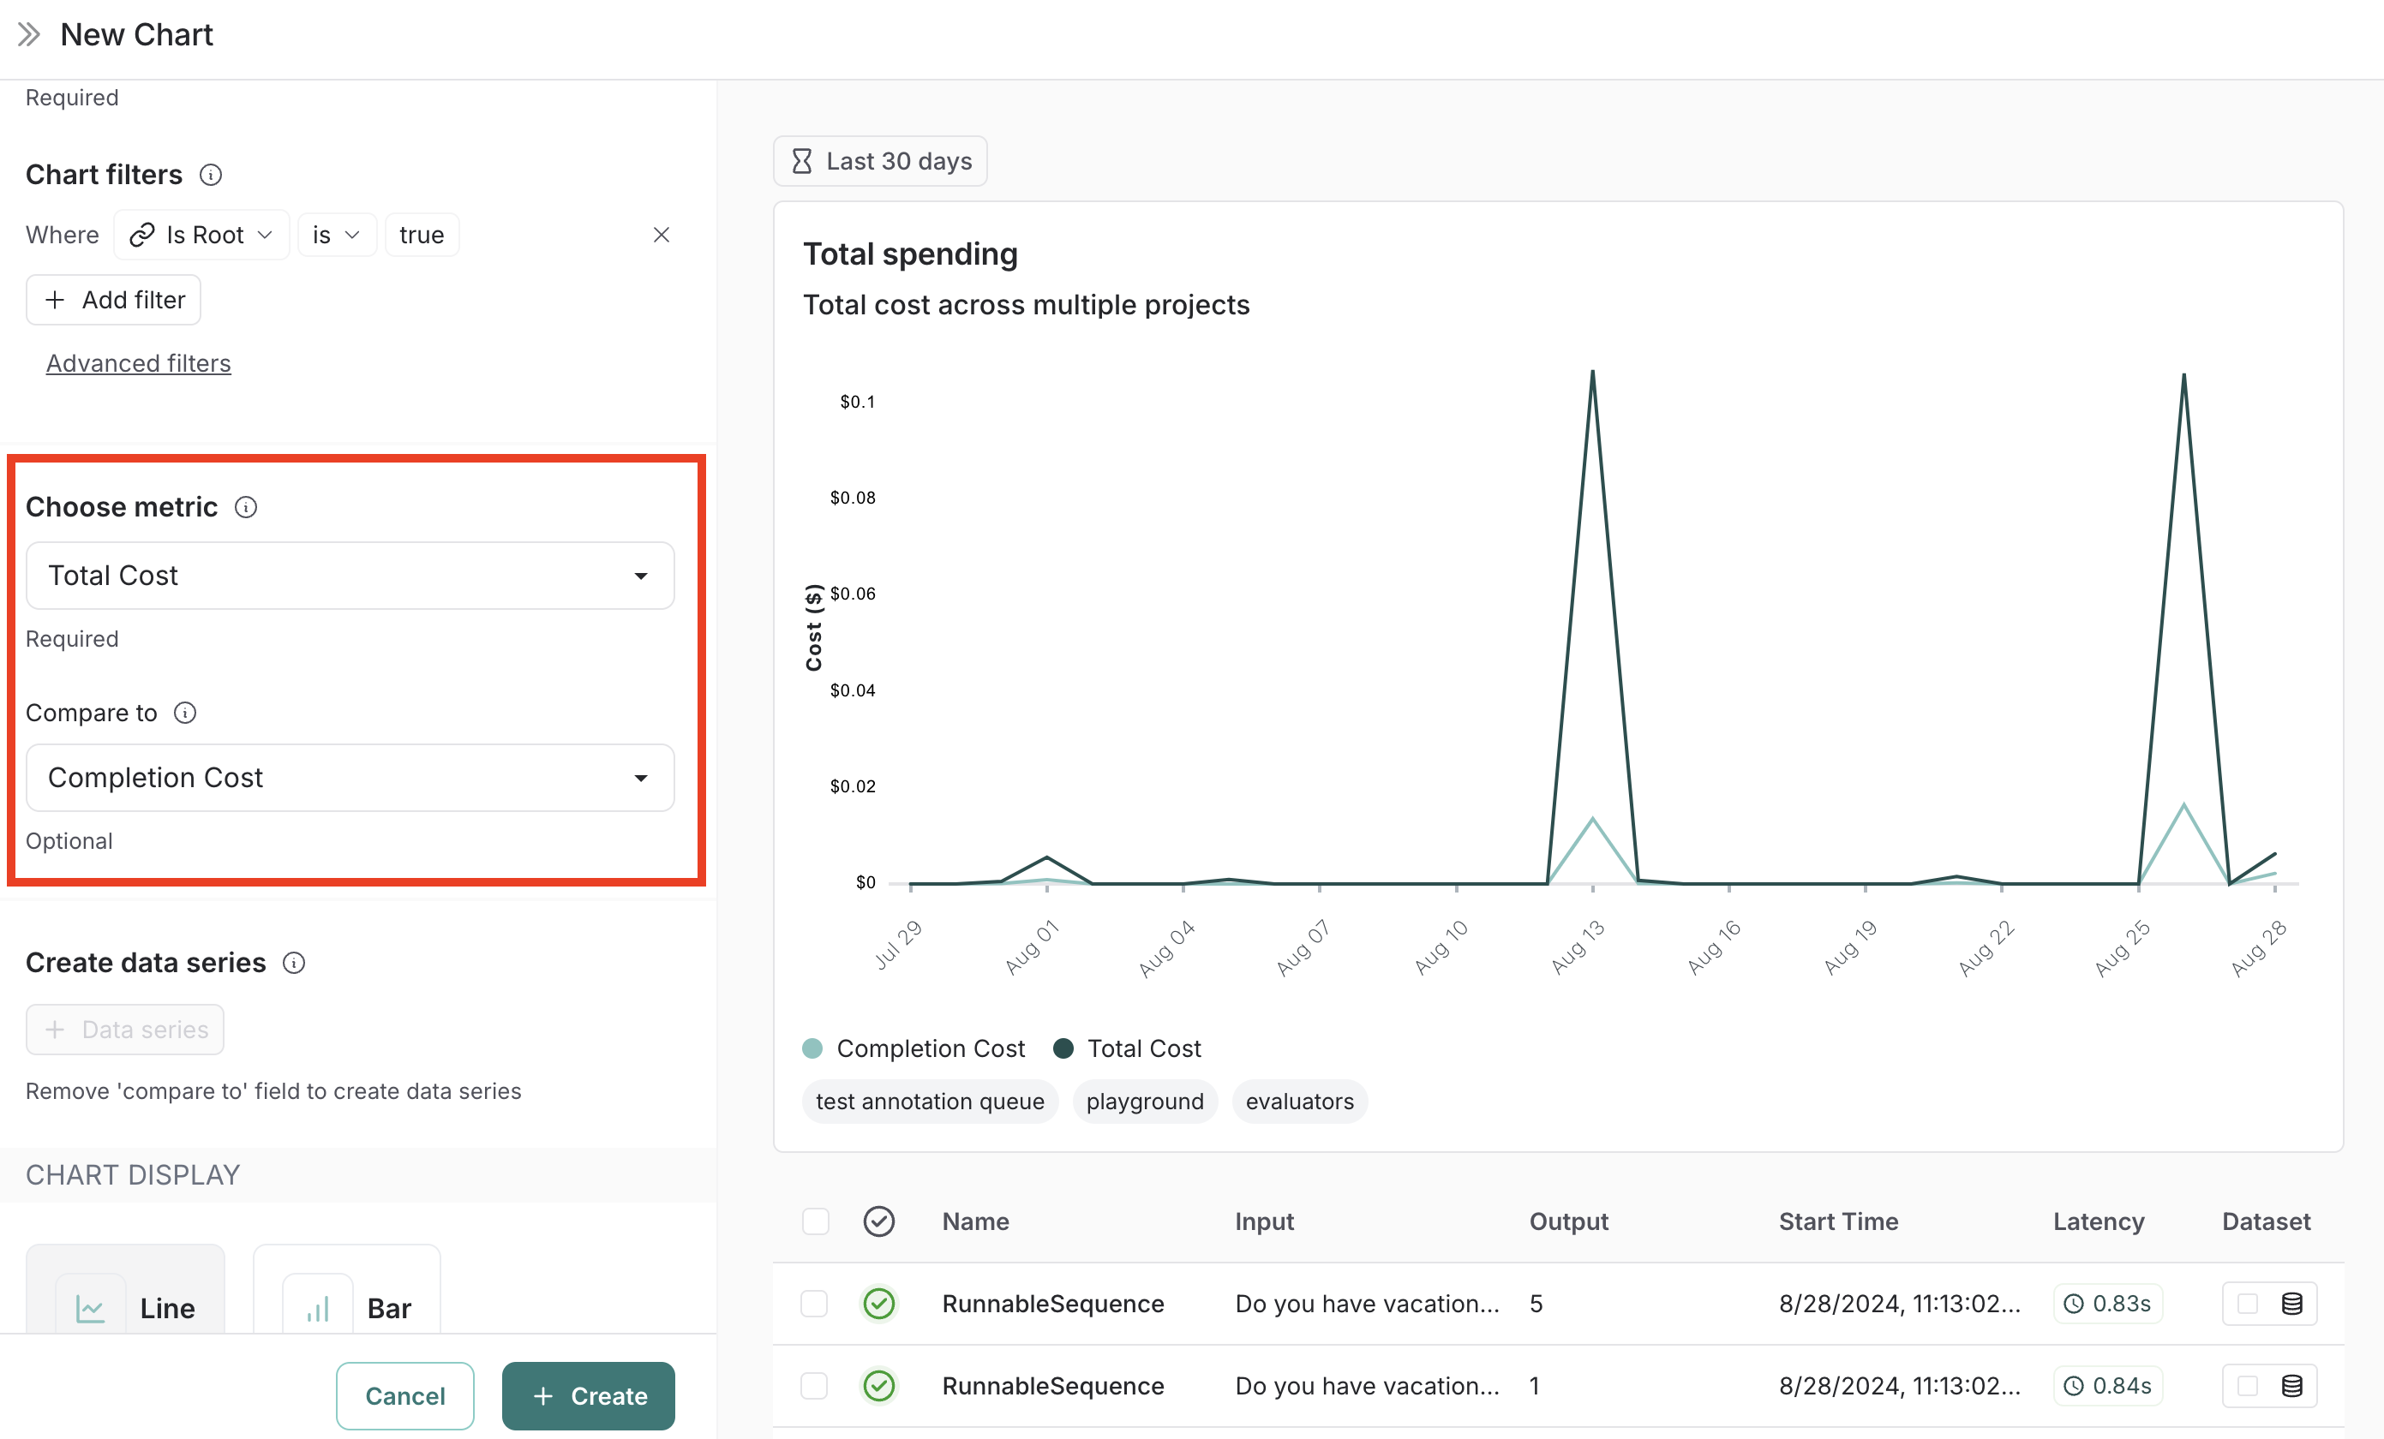Check the select-all checkbox in the table header
The width and height of the screenshot is (2384, 1439).
coord(815,1221)
